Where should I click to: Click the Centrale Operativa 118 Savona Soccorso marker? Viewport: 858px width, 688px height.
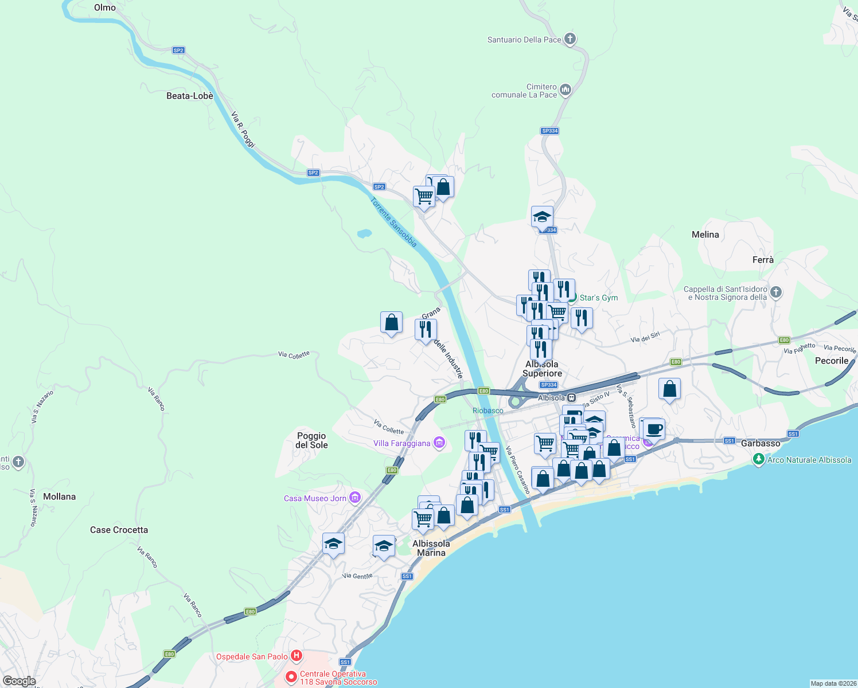(293, 677)
